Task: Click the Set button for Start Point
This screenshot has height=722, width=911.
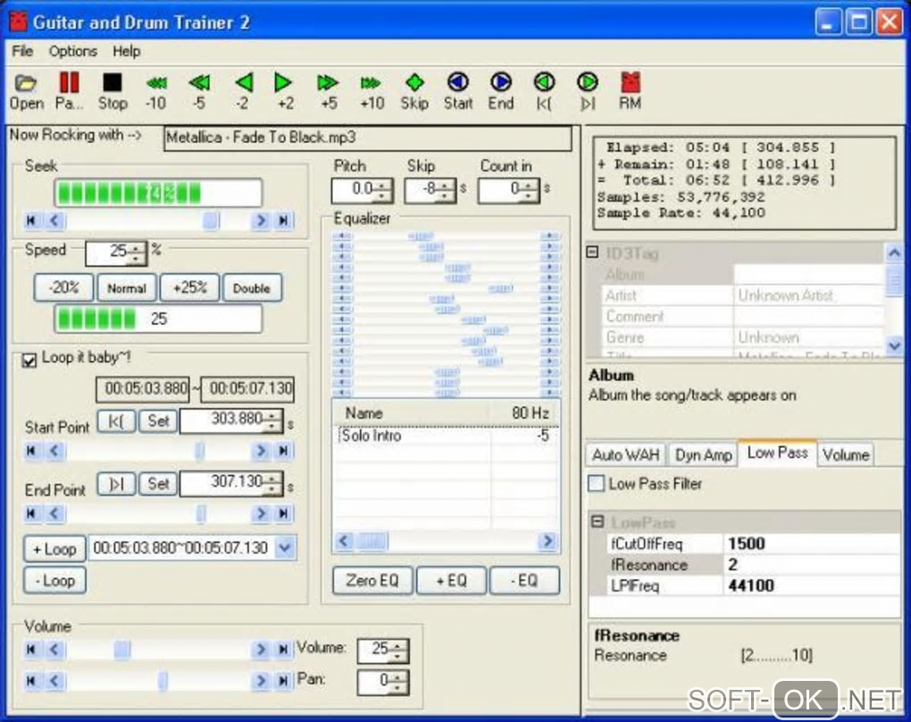Action: click(x=157, y=420)
